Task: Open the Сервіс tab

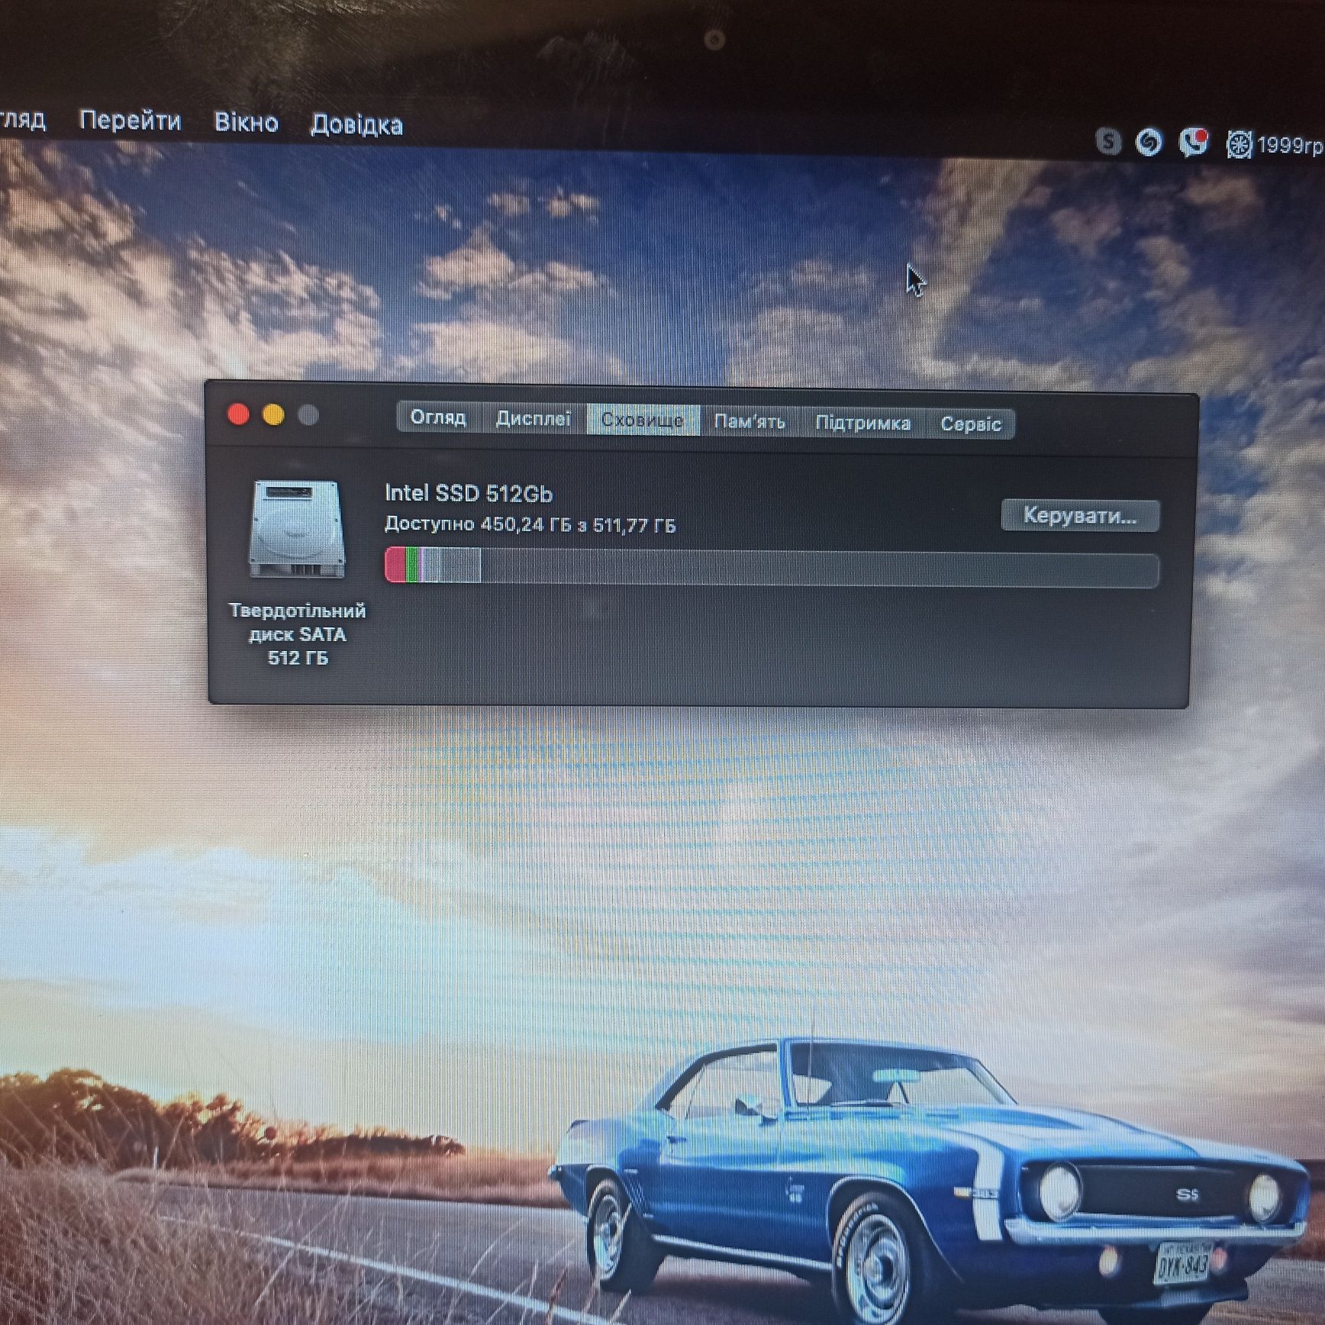Action: (x=970, y=424)
